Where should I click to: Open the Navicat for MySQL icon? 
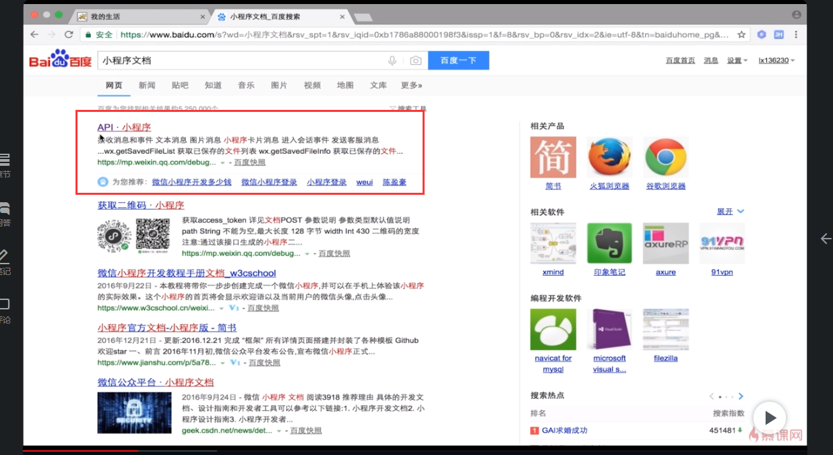(553, 330)
